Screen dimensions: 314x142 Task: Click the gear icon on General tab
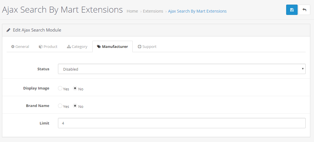[x=13, y=46]
